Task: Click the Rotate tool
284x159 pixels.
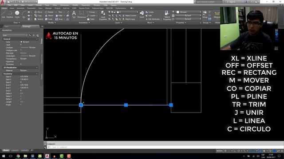Action: pos(49,12)
